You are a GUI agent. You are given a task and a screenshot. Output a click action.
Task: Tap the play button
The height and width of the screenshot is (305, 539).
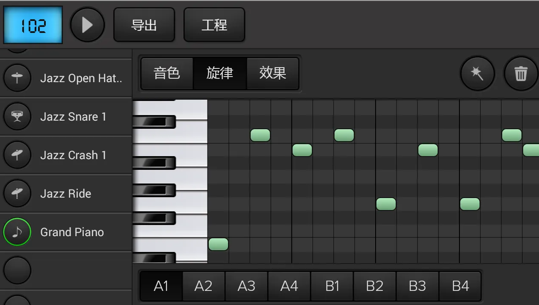tap(87, 25)
